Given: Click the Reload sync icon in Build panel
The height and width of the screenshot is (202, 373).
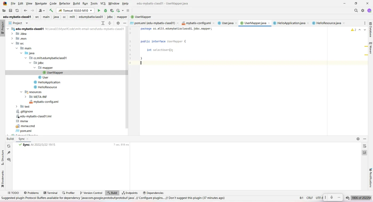Looking at the screenshot, I should click(9, 146).
